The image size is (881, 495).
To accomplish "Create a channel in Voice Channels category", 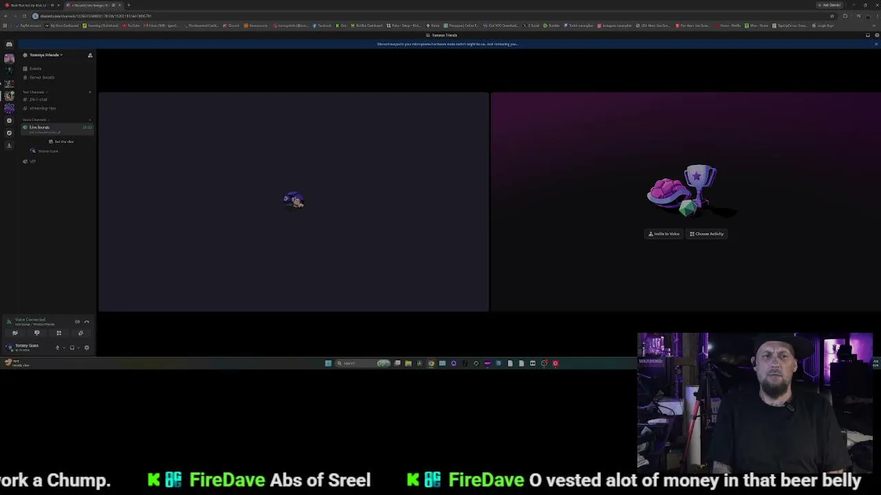I will (89, 120).
